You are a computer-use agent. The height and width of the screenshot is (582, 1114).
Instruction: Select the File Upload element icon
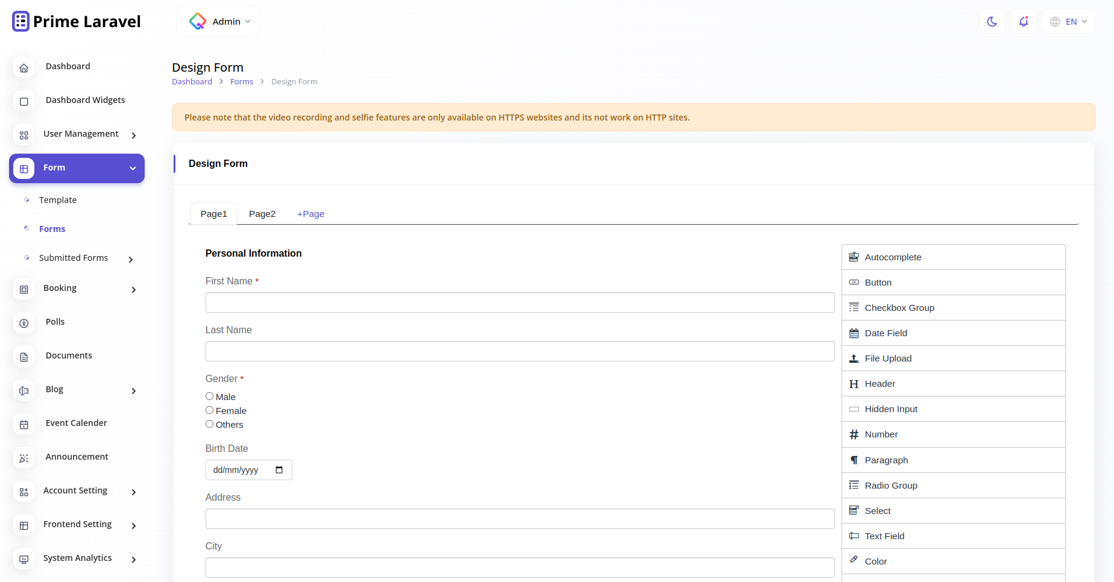(x=854, y=358)
